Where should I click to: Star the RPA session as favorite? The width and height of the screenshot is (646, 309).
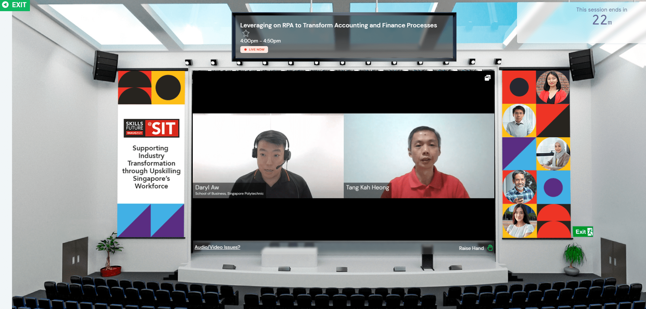click(x=246, y=33)
